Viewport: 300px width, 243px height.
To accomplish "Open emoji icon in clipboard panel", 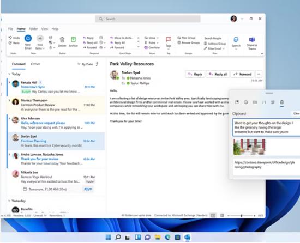I will tap(246, 102).
